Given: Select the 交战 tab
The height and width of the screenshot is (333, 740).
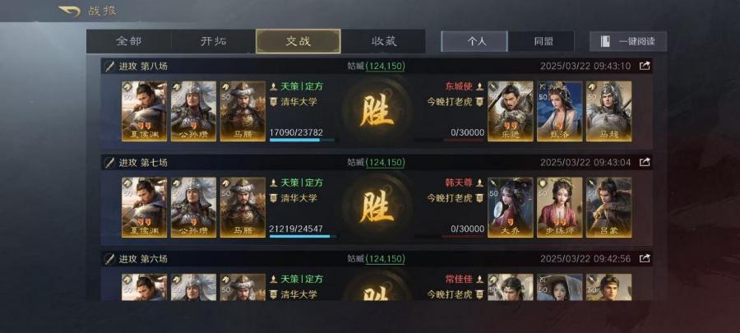Looking at the screenshot, I should [298, 41].
